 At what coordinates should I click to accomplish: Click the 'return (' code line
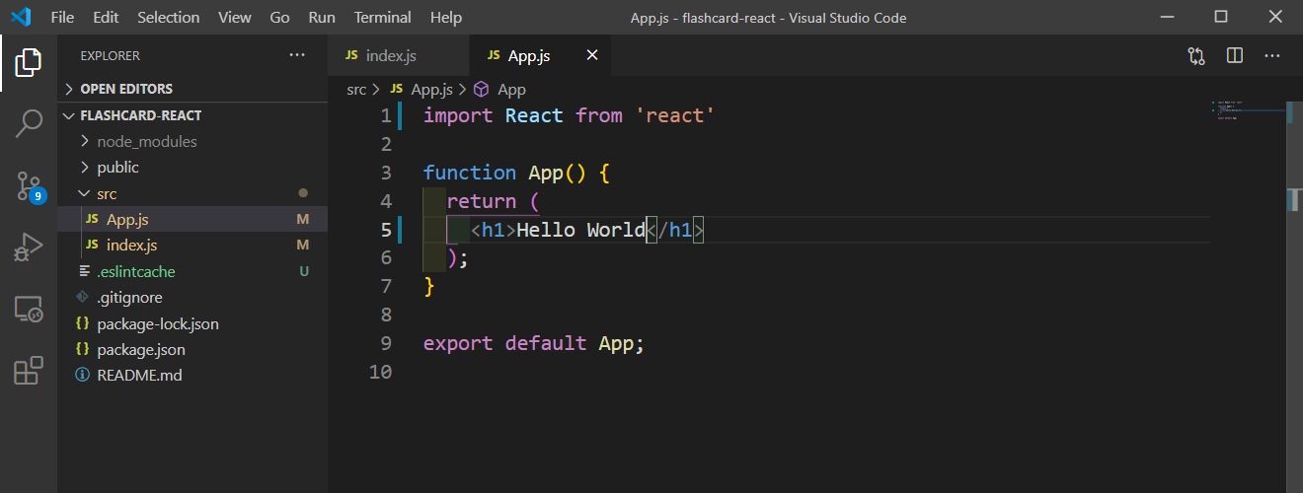click(493, 201)
